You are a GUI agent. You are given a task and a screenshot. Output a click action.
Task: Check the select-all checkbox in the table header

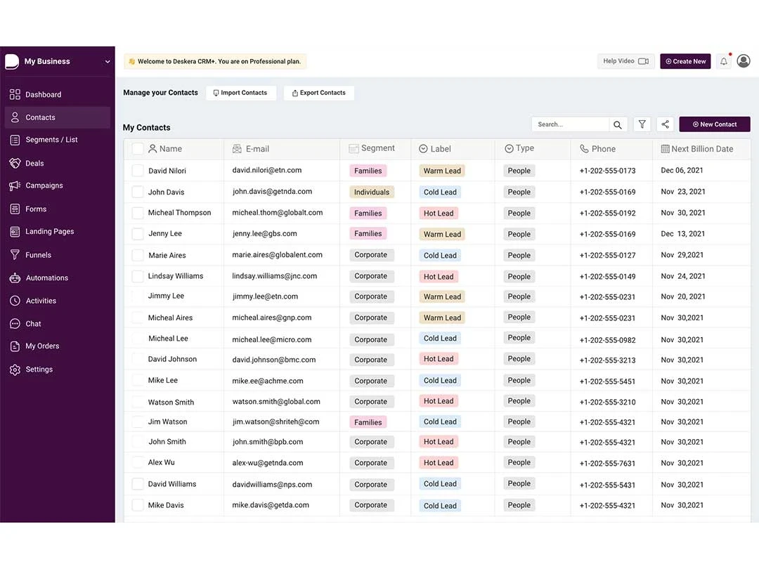click(137, 148)
